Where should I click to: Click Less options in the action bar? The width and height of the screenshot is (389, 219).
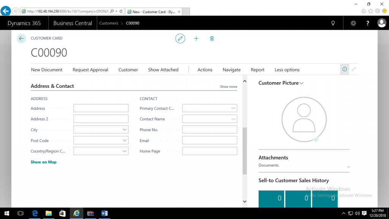(x=287, y=70)
